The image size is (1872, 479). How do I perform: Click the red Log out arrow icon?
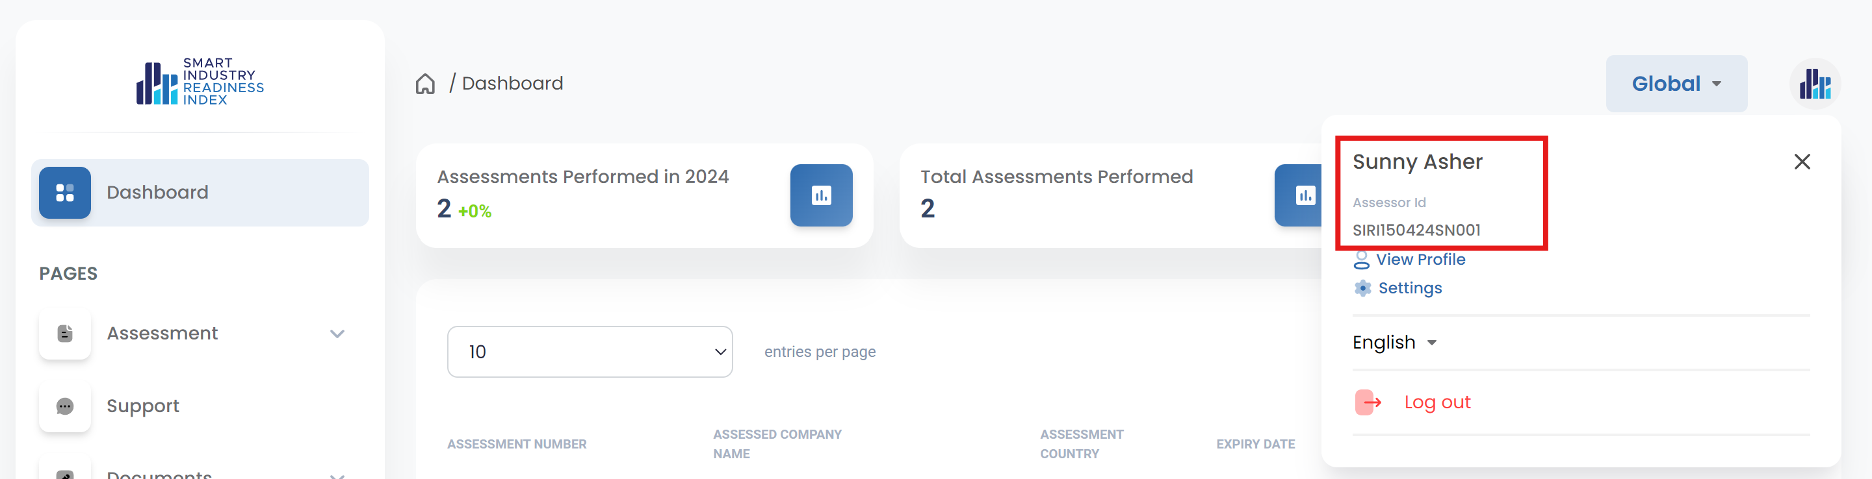pos(1368,402)
